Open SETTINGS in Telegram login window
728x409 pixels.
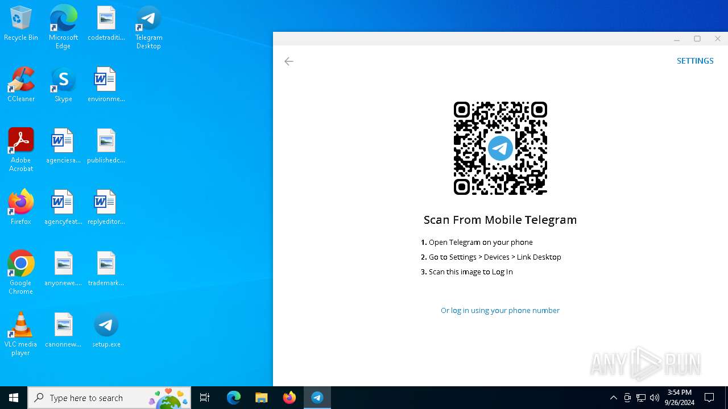click(695, 61)
